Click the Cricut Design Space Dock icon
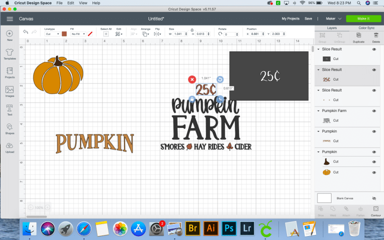384x240 pixels. 265,228
